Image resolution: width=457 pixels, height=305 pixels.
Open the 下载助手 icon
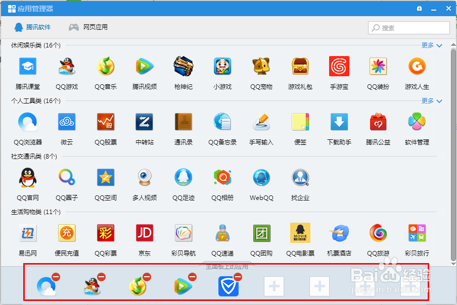tap(339, 122)
